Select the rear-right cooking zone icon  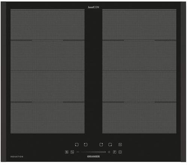click(101, 144)
